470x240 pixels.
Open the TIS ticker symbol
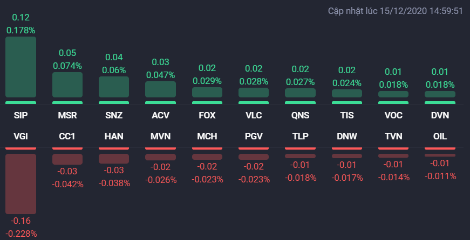(347, 116)
